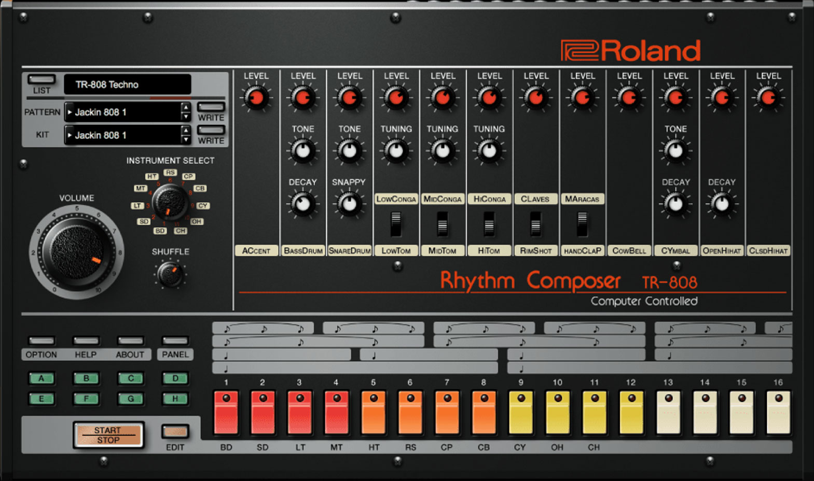Open the Help menu button

(x=86, y=341)
